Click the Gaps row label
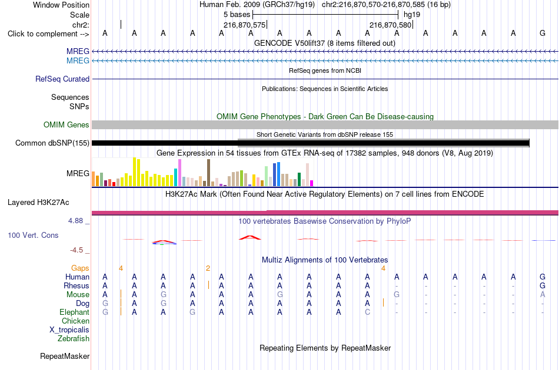 [80, 268]
